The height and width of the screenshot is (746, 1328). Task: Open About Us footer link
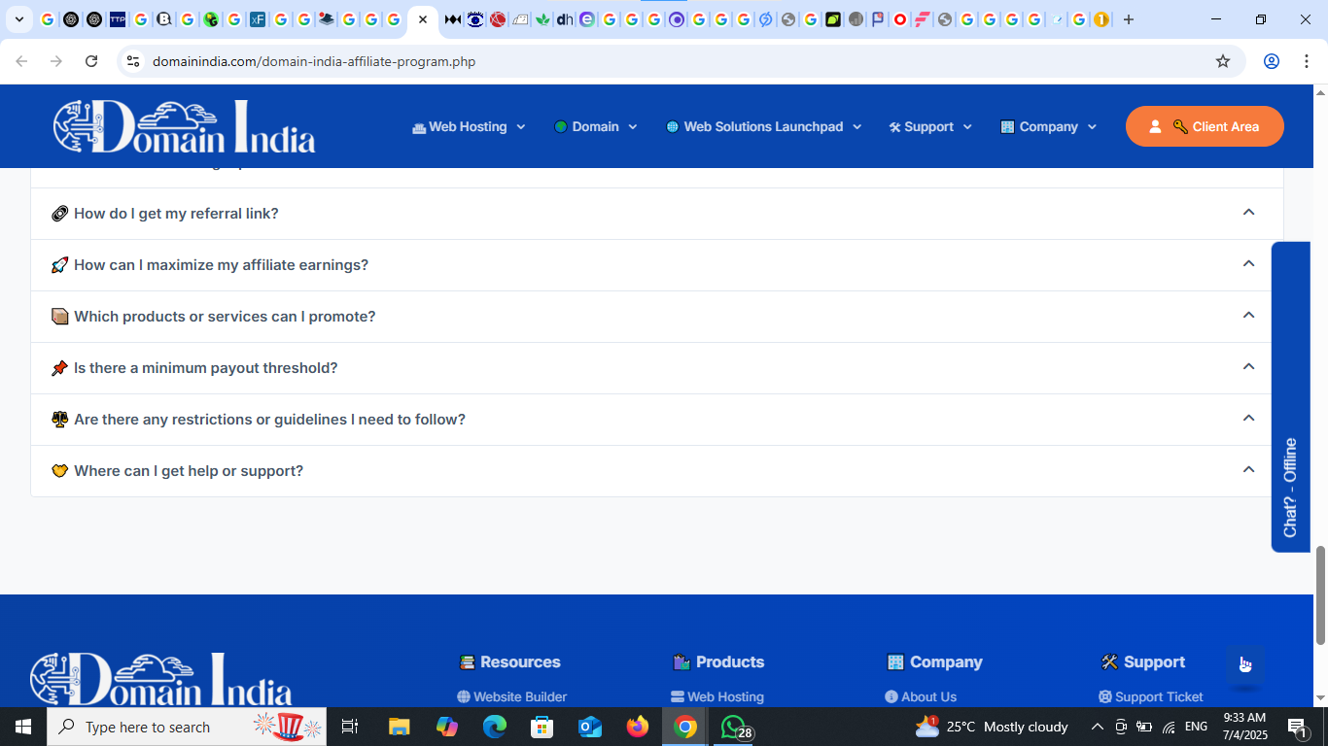(x=921, y=696)
